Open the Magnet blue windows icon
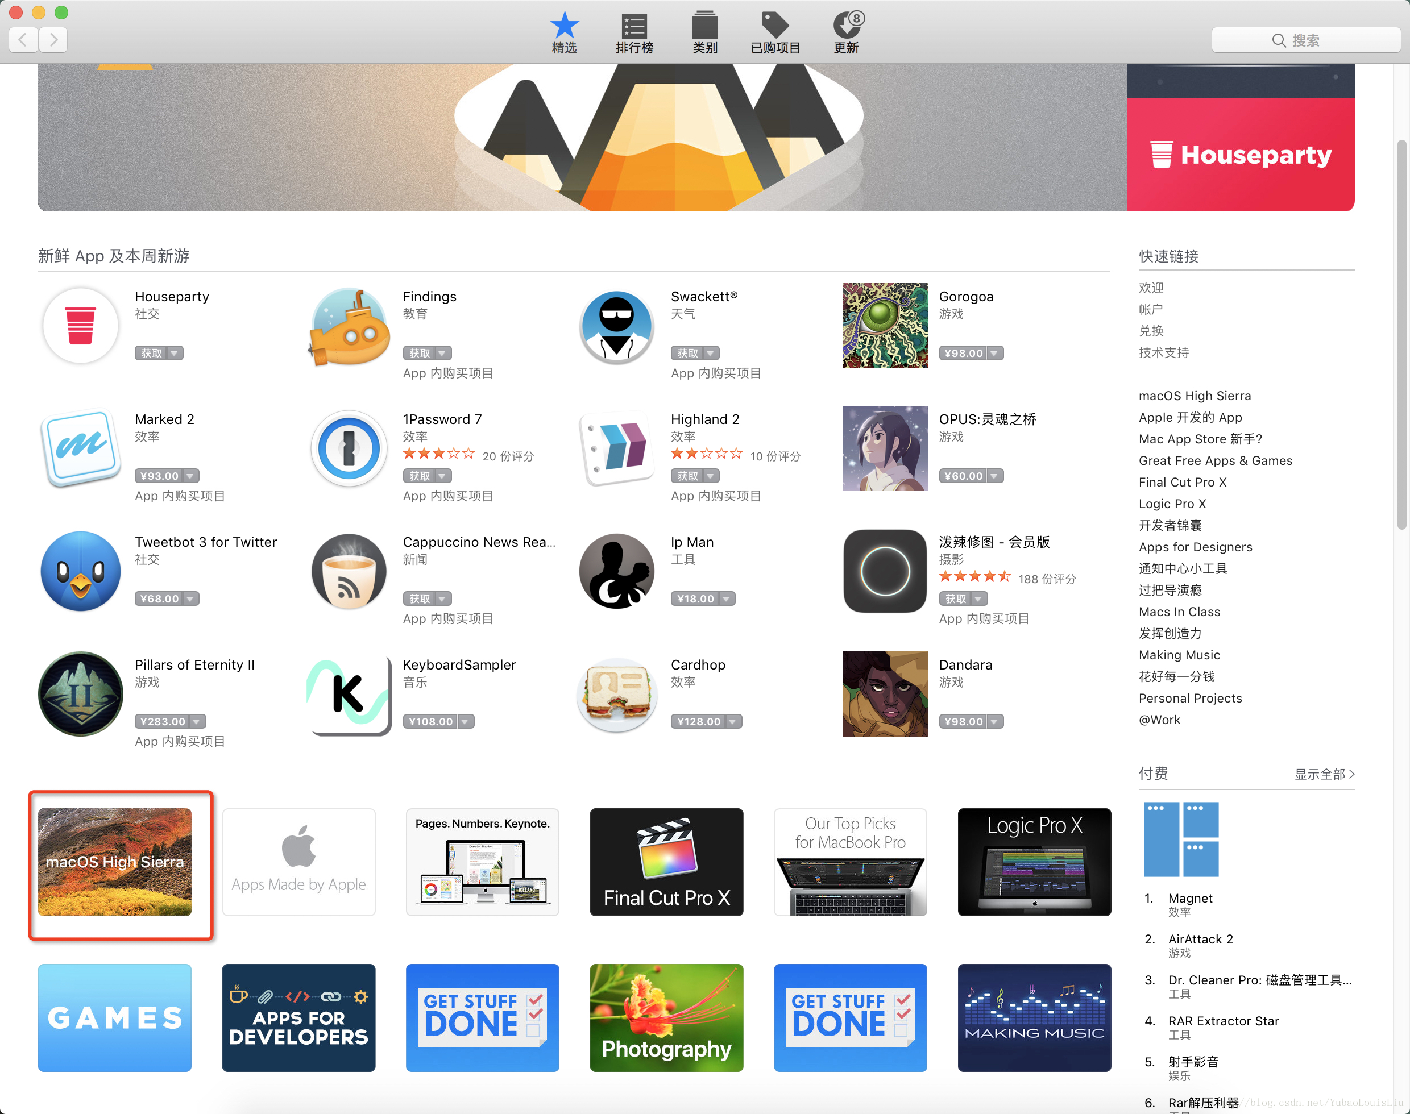1410x1114 pixels. point(1181,839)
